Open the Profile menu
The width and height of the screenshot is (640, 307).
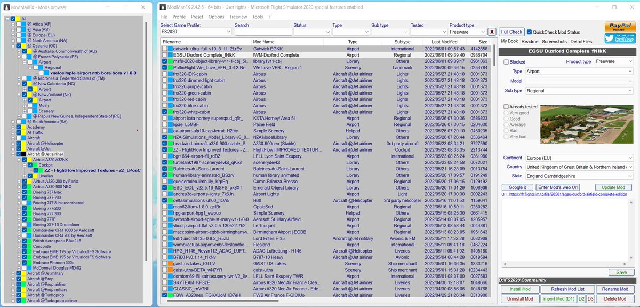coord(179,17)
